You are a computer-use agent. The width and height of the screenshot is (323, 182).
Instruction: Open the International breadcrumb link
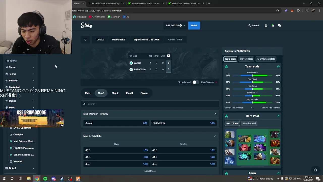tap(119, 40)
